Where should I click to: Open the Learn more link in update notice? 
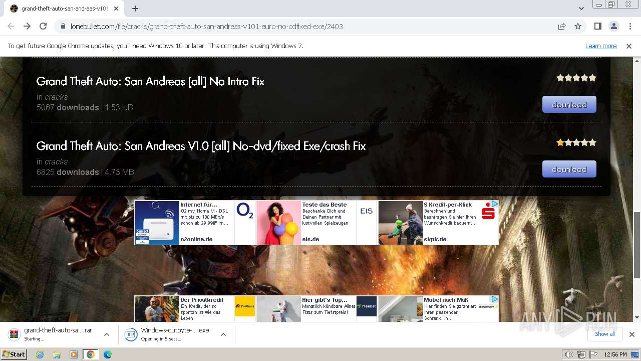(601, 46)
